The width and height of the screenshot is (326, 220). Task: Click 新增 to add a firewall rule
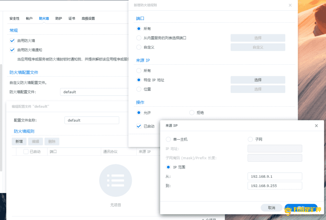19,141
